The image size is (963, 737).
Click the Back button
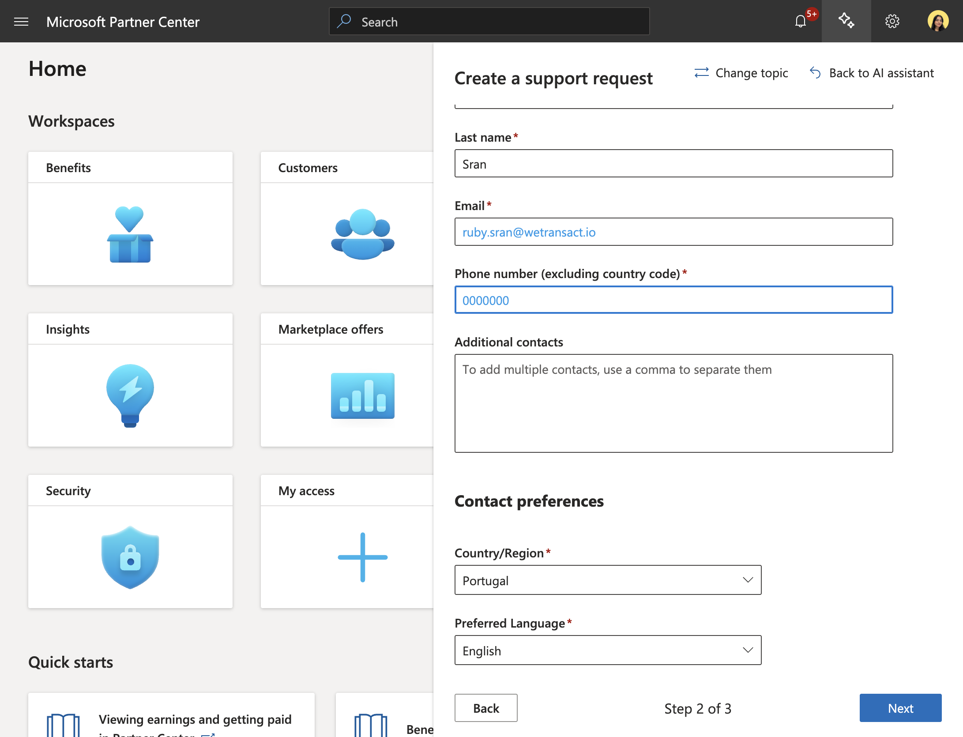point(486,708)
